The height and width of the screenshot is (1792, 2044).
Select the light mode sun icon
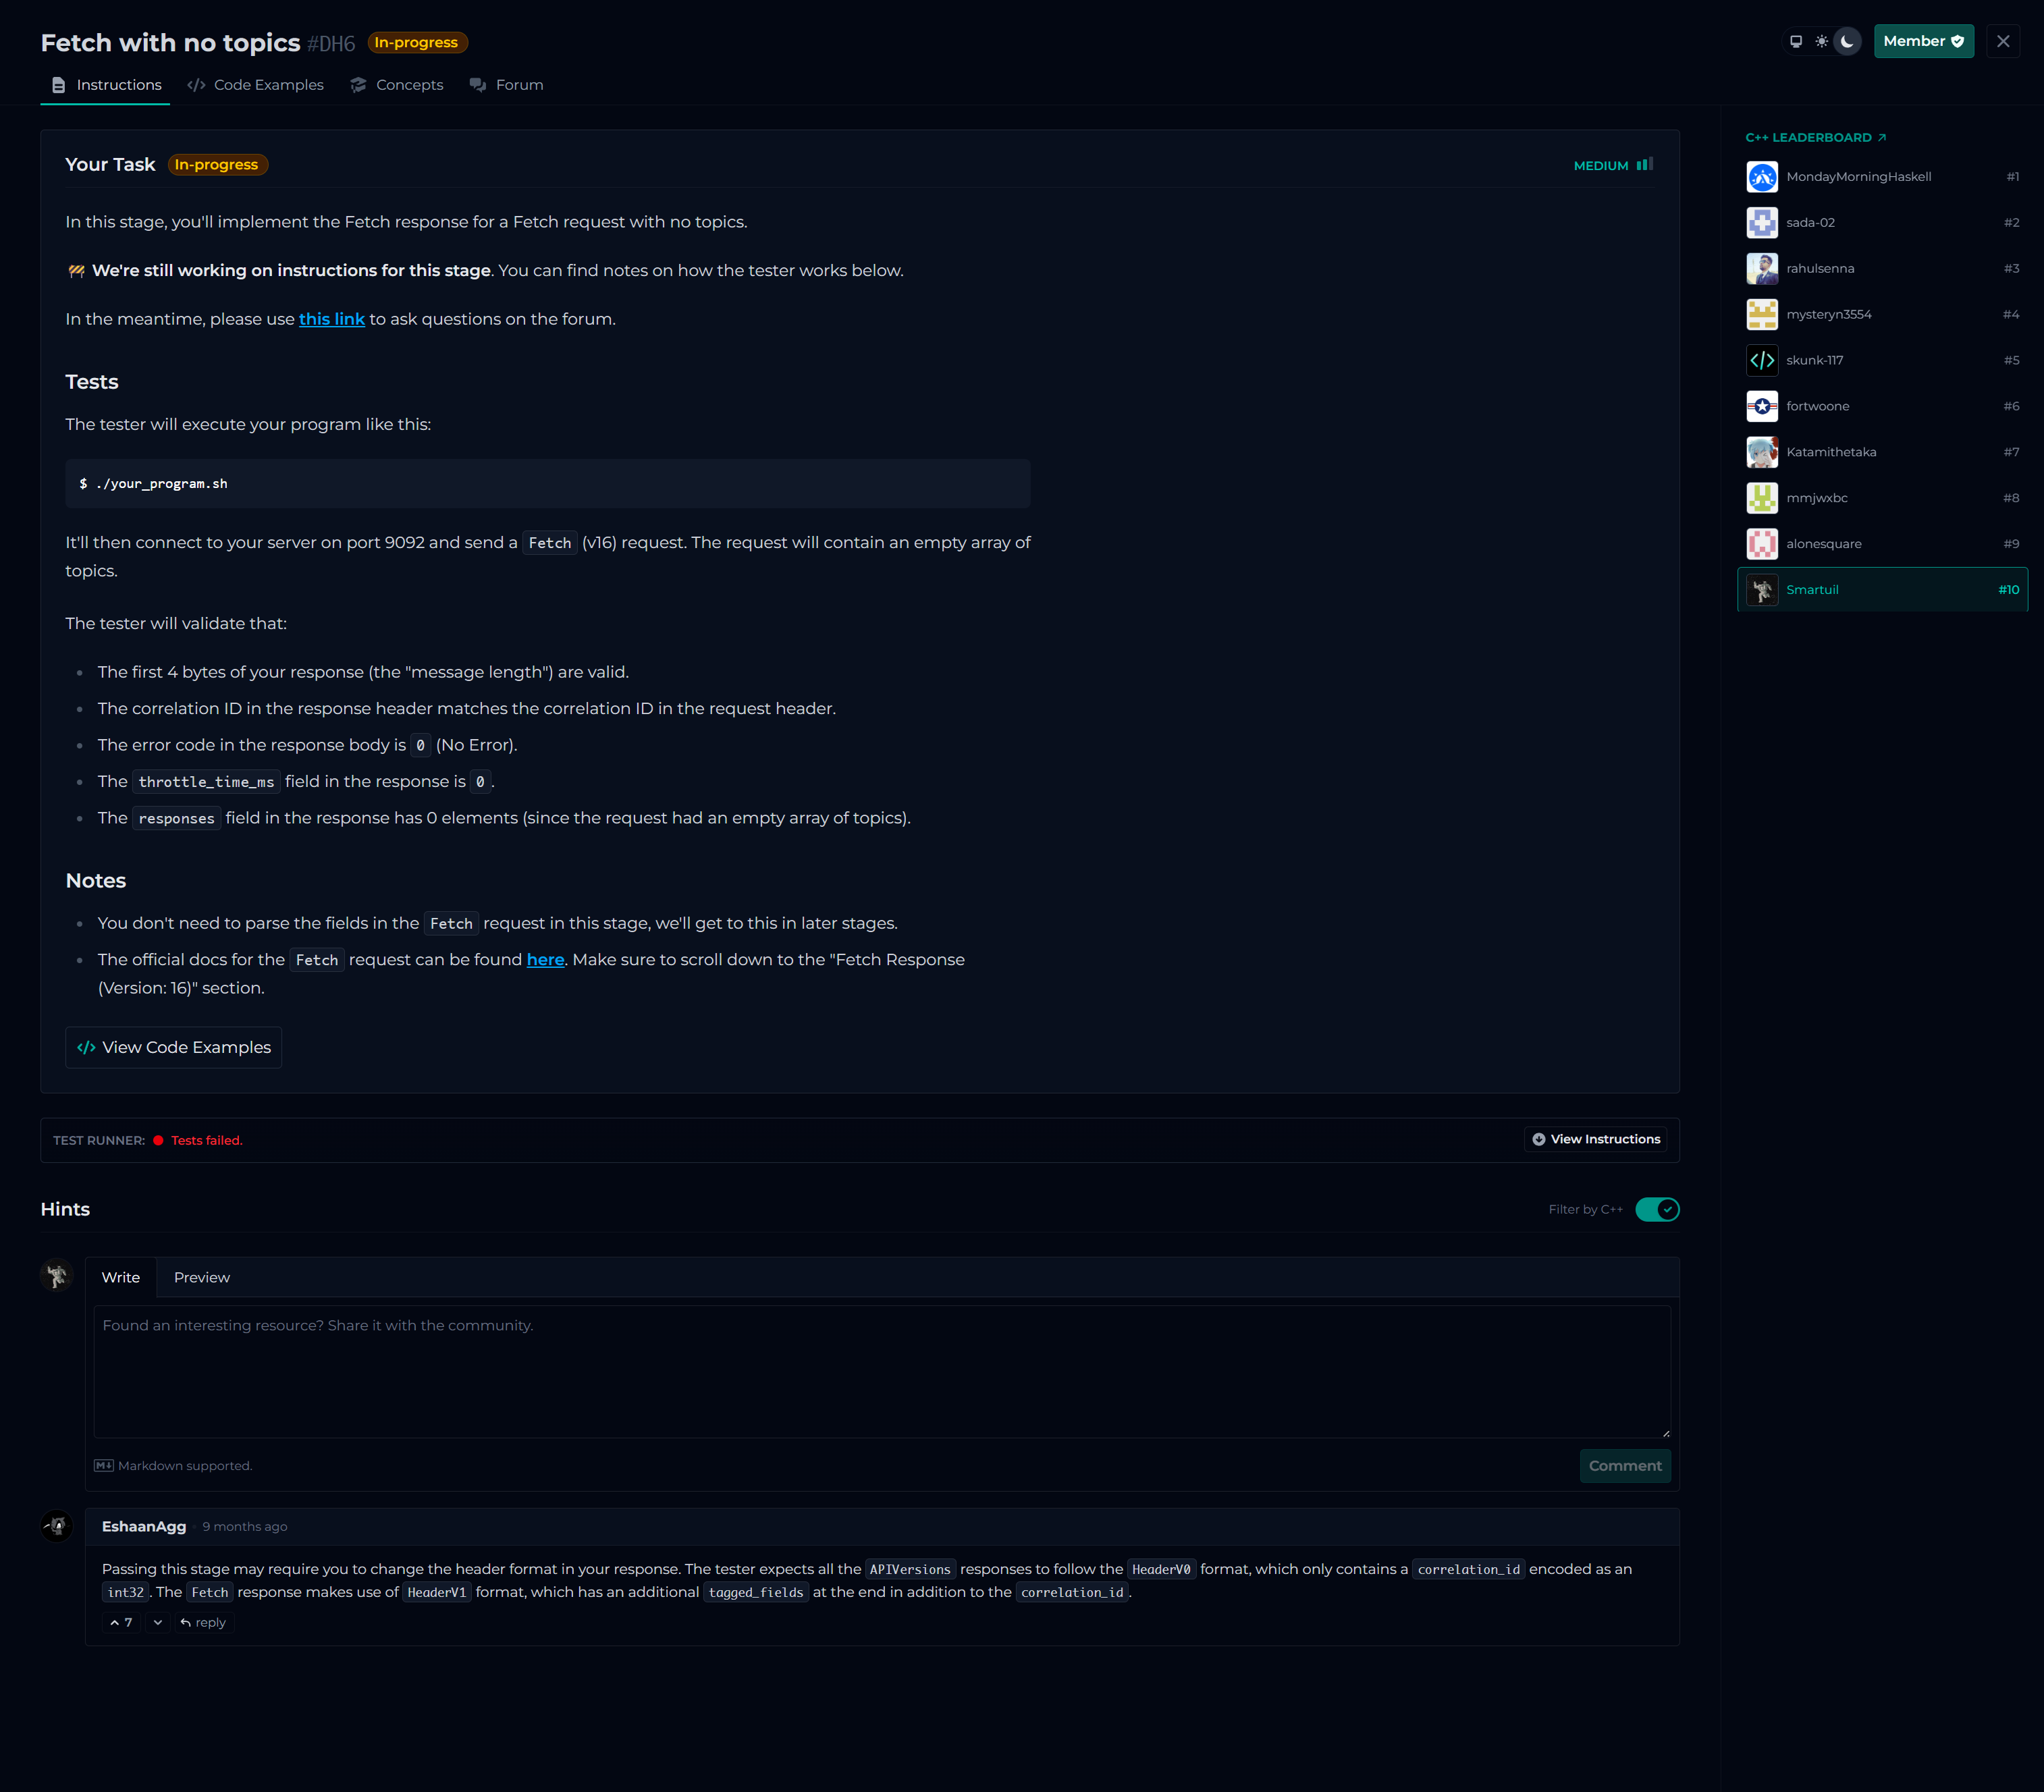pos(1822,41)
